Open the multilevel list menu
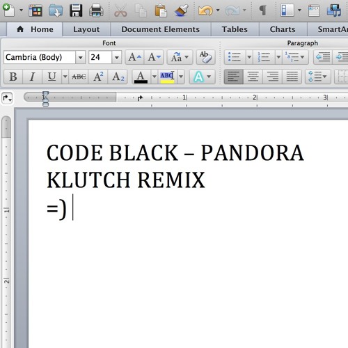The width and height of the screenshot is (348, 348). [295, 57]
